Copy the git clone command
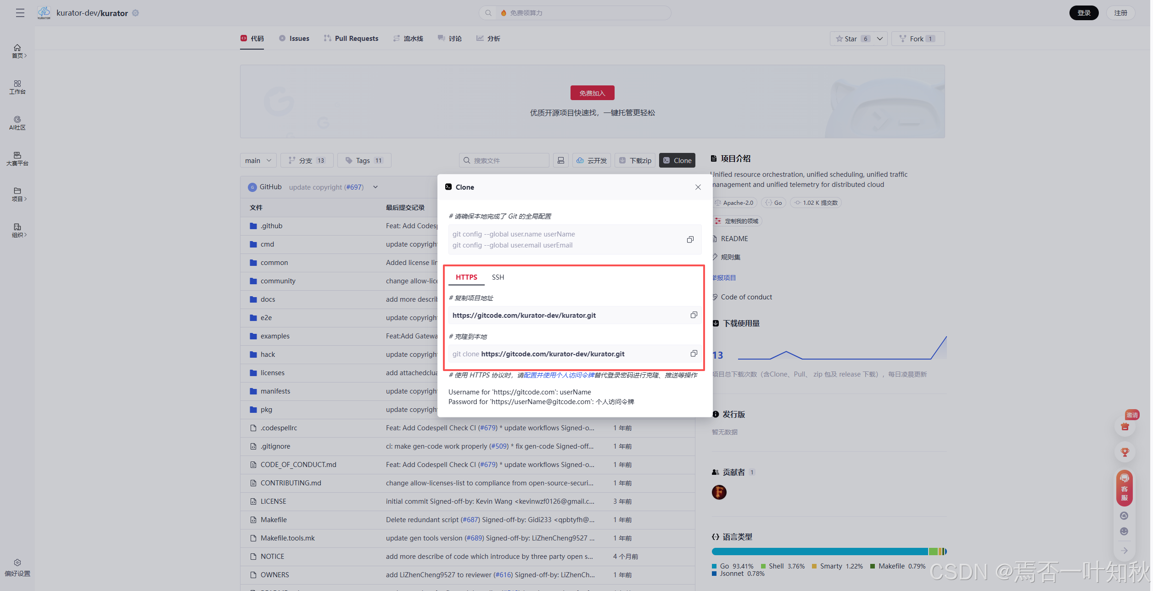The width and height of the screenshot is (1153, 591). pos(694,354)
